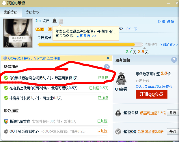Click help icon beside 基础加速

[107, 67]
